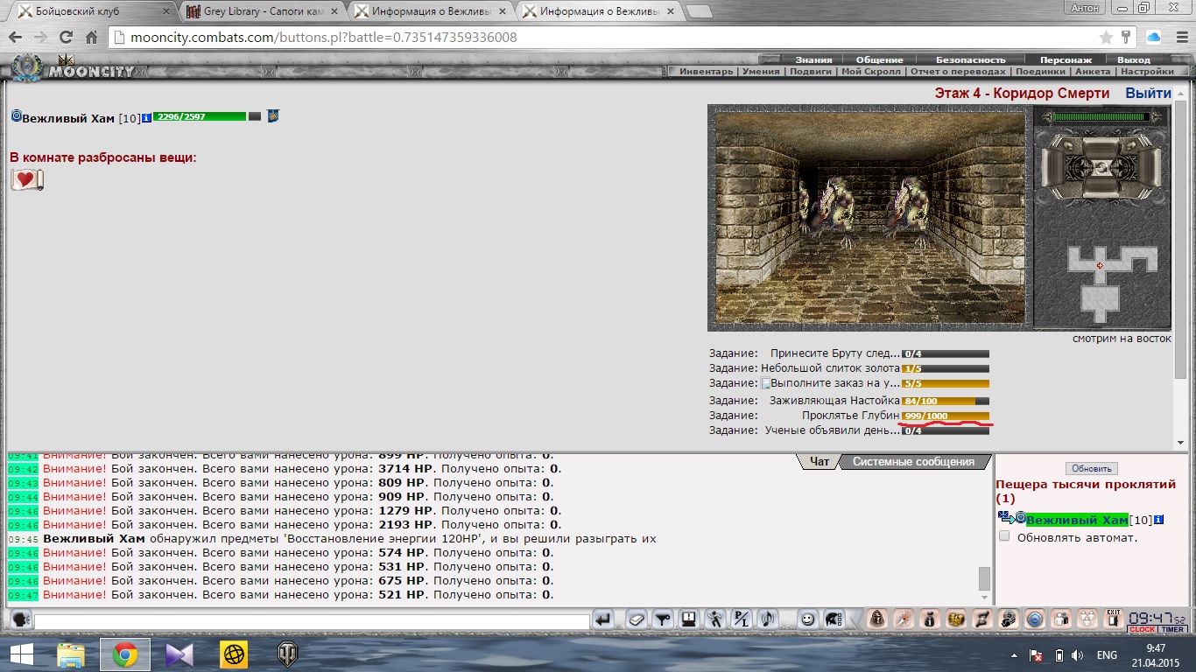Open the smiley emoticons icon
The height and width of the screenshot is (672, 1196).
(807, 619)
